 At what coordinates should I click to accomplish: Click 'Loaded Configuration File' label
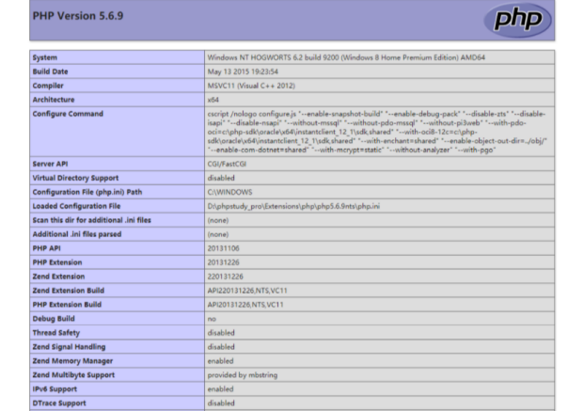click(76, 206)
